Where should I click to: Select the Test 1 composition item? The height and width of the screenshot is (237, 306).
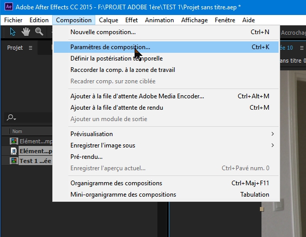31,161
